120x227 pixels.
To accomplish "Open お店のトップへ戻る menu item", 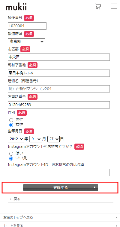I will coord(60,217).
